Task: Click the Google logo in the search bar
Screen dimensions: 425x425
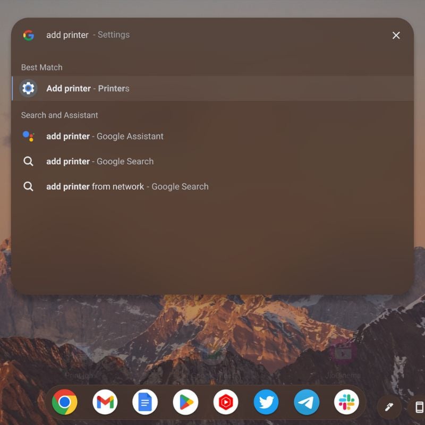Action: point(28,35)
